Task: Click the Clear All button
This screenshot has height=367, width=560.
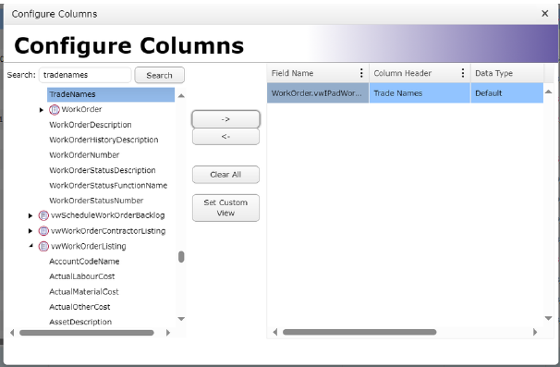Action: [x=225, y=175]
